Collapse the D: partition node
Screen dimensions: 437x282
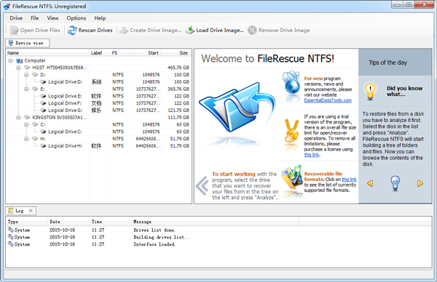click(x=26, y=75)
